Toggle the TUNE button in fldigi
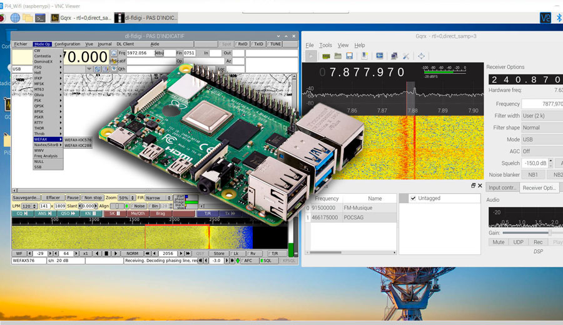 tap(275, 44)
